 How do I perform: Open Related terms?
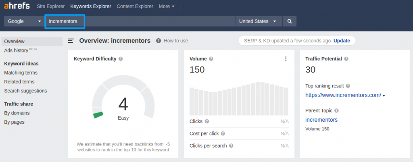click(x=19, y=82)
